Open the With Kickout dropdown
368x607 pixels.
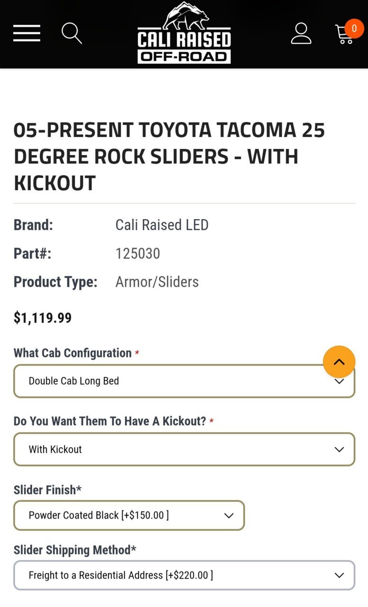tap(184, 449)
